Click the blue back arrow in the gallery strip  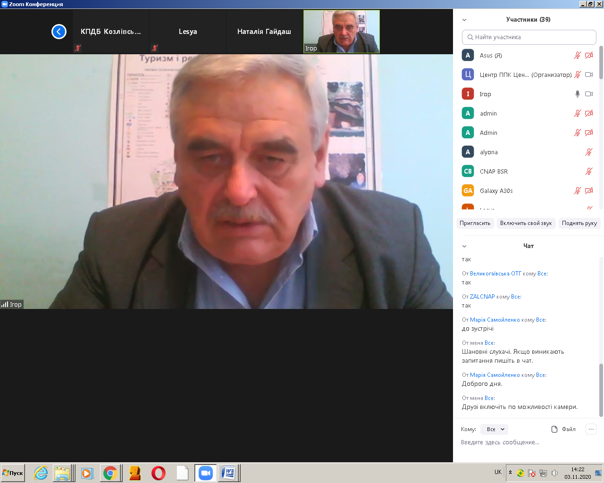point(59,32)
